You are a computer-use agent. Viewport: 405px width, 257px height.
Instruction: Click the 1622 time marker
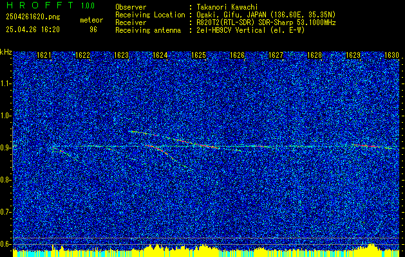coord(82,55)
